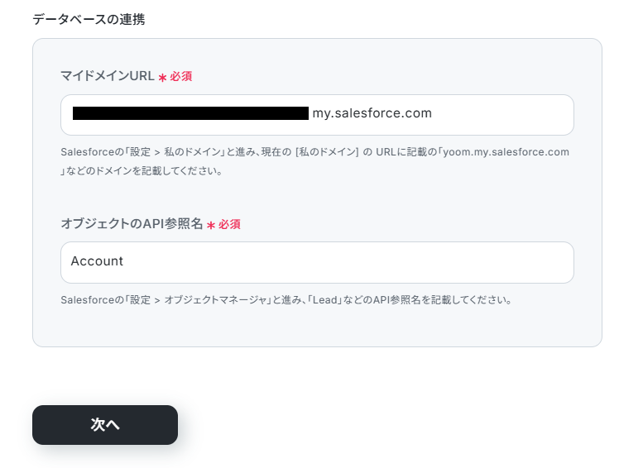Click the マイドメインURL label
The height and width of the screenshot is (468, 643).
pyautogui.click(x=108, y=76)
